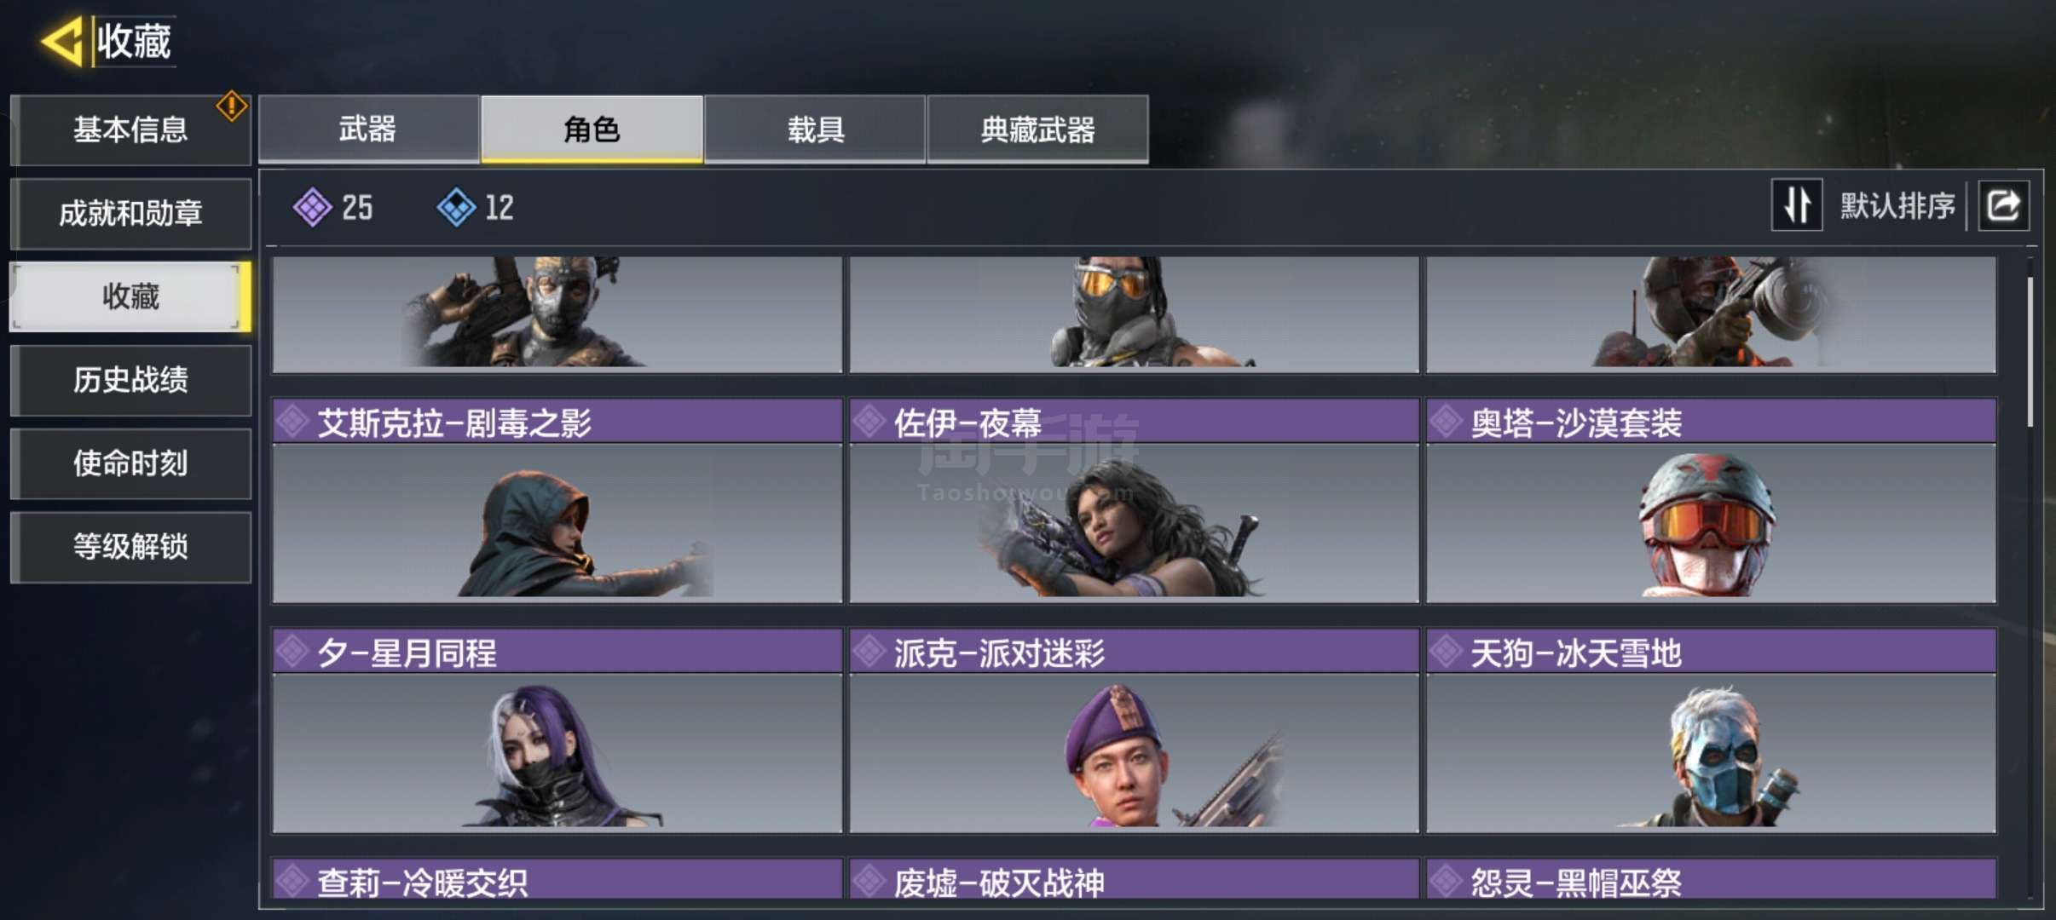Click the orange warning badge on 基本信息
2056x920 pixels.
pyautogui.click(x=232, y=106)
